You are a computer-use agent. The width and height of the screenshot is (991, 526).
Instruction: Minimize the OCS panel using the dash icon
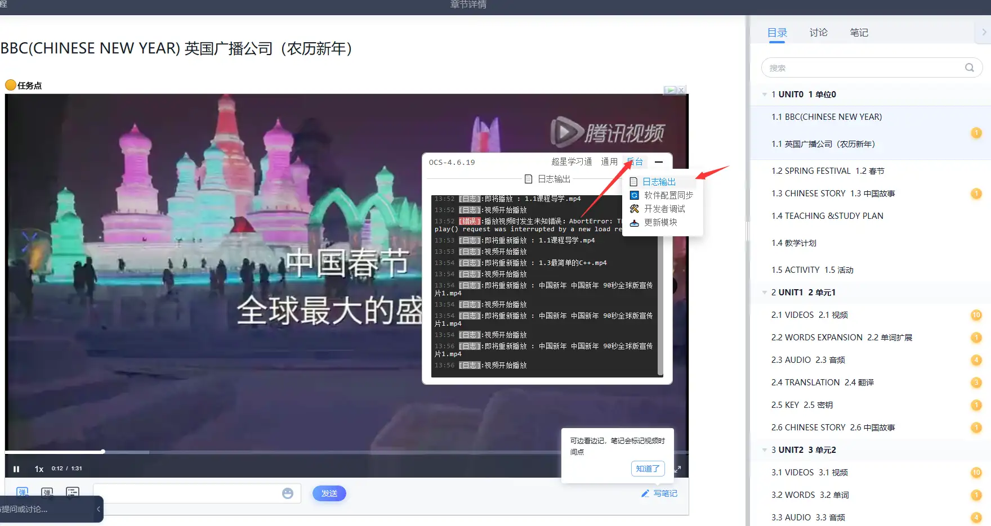coord(659,162)
